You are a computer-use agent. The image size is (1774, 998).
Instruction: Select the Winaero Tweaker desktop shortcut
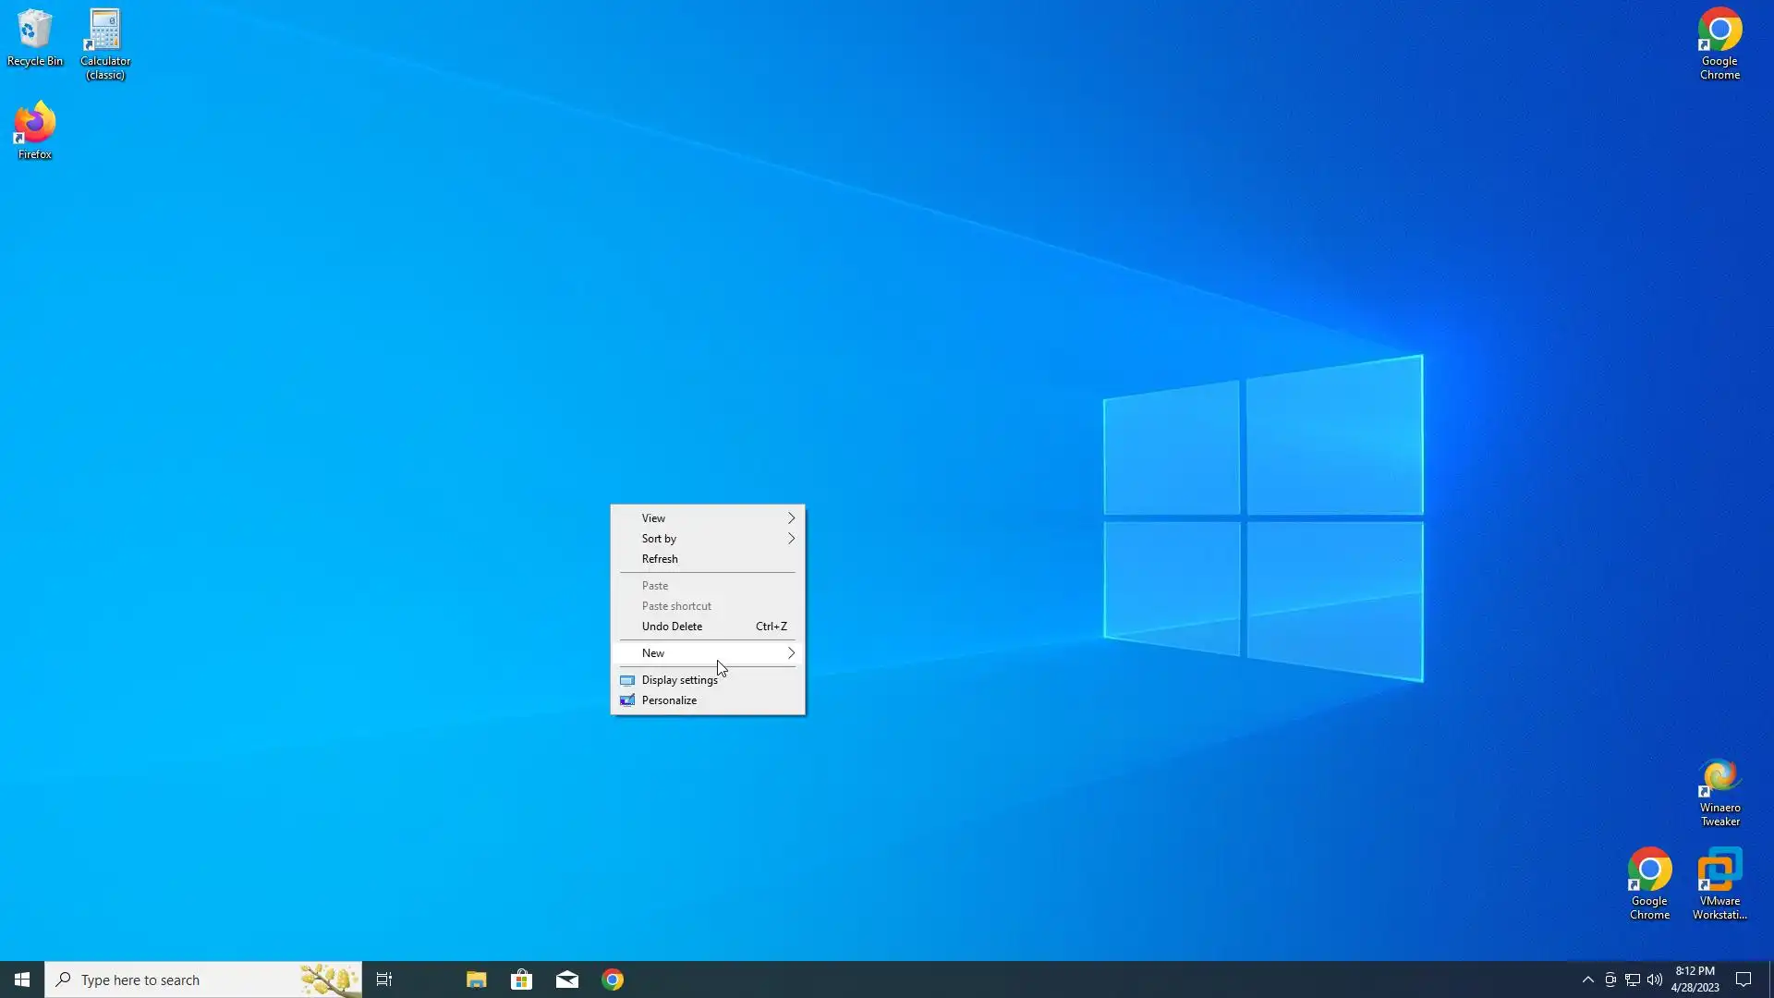pyautogui.click(x=1719, y=791)
